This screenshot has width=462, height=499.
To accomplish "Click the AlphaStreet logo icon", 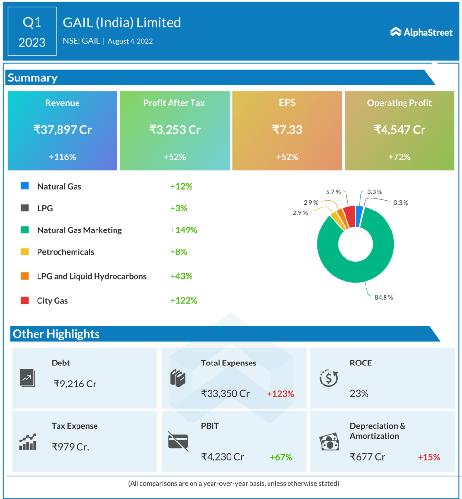I will click(x=396, y=32).
